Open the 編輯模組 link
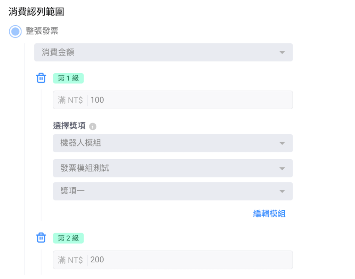Image resolution: width=355 pixels, height=279 pixels. click(269, 214)
